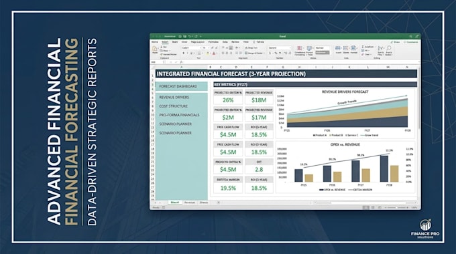The image size is (456, 254).
Task: Open Revenue Drivers navigation item
Action: (174, 98)
